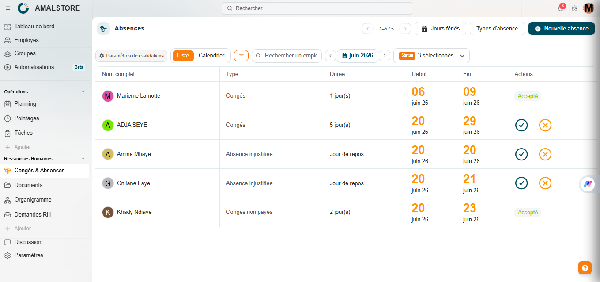This screenshot has width=600, height=282.
Task: Collapse the Ressources Humaines section
Action: point(83,159)
